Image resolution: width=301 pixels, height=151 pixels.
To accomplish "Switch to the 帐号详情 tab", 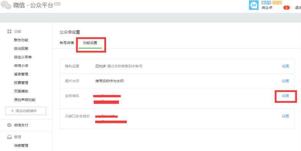I will (x=67, y=43).
